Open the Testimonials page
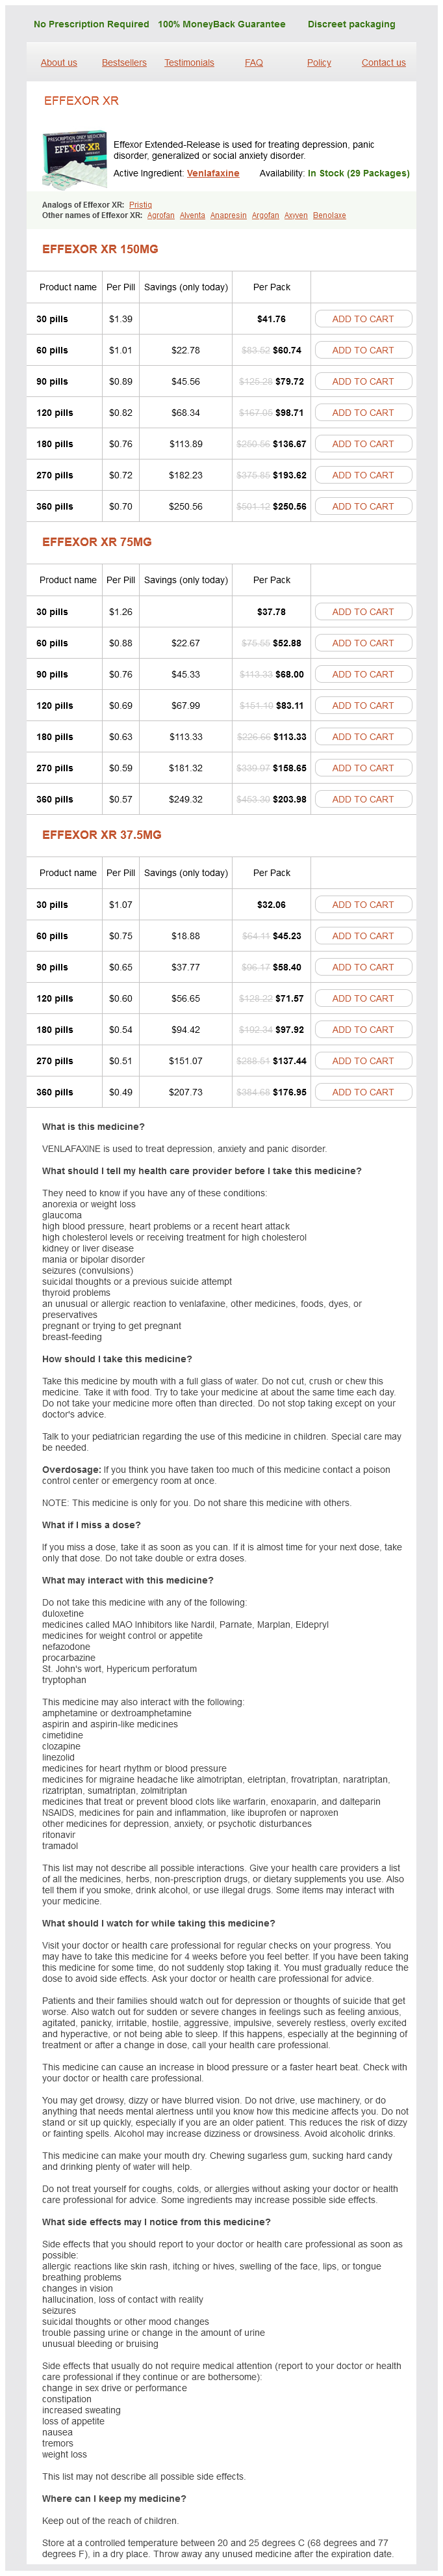The width and height of the screenshot is (443, 2576). [x=190, y=63]
